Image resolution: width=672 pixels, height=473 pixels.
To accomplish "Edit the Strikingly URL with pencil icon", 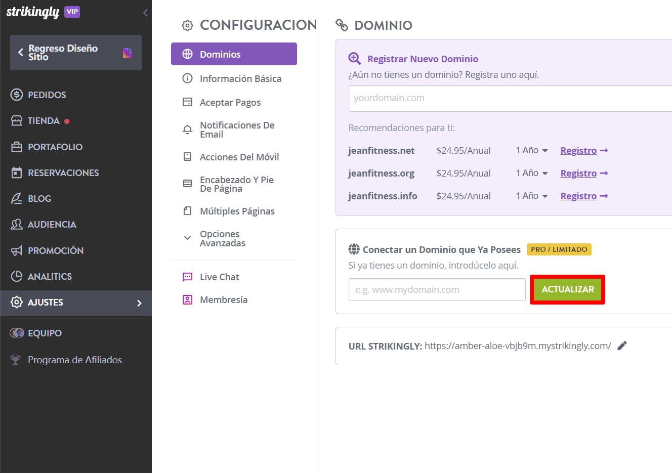I will (x=622, y=346).
